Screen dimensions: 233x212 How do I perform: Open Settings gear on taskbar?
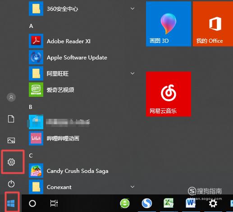(x=213, y=203)
